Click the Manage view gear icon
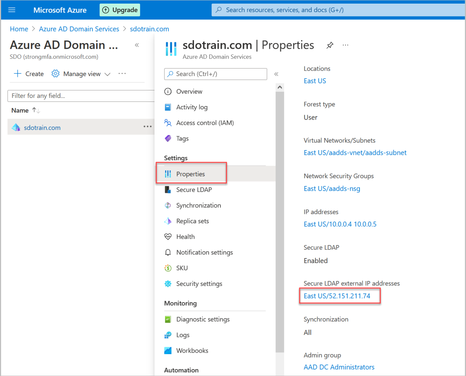466x376 pixels. pos(56,73)
